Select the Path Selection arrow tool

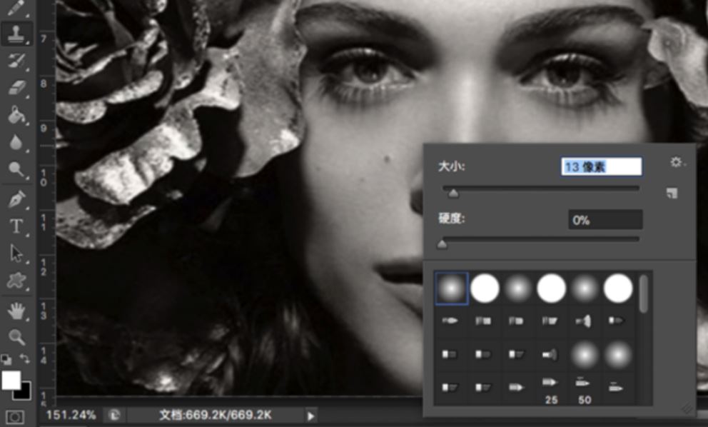pos(16,253)
